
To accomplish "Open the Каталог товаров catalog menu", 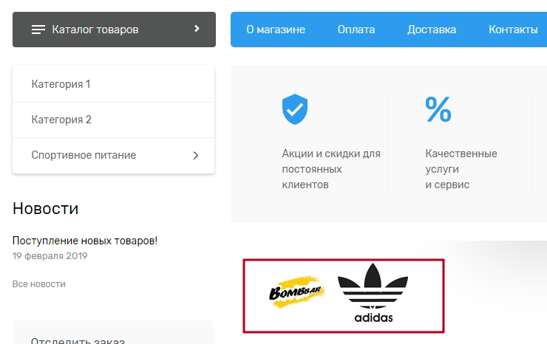I will tap(95, 30).
